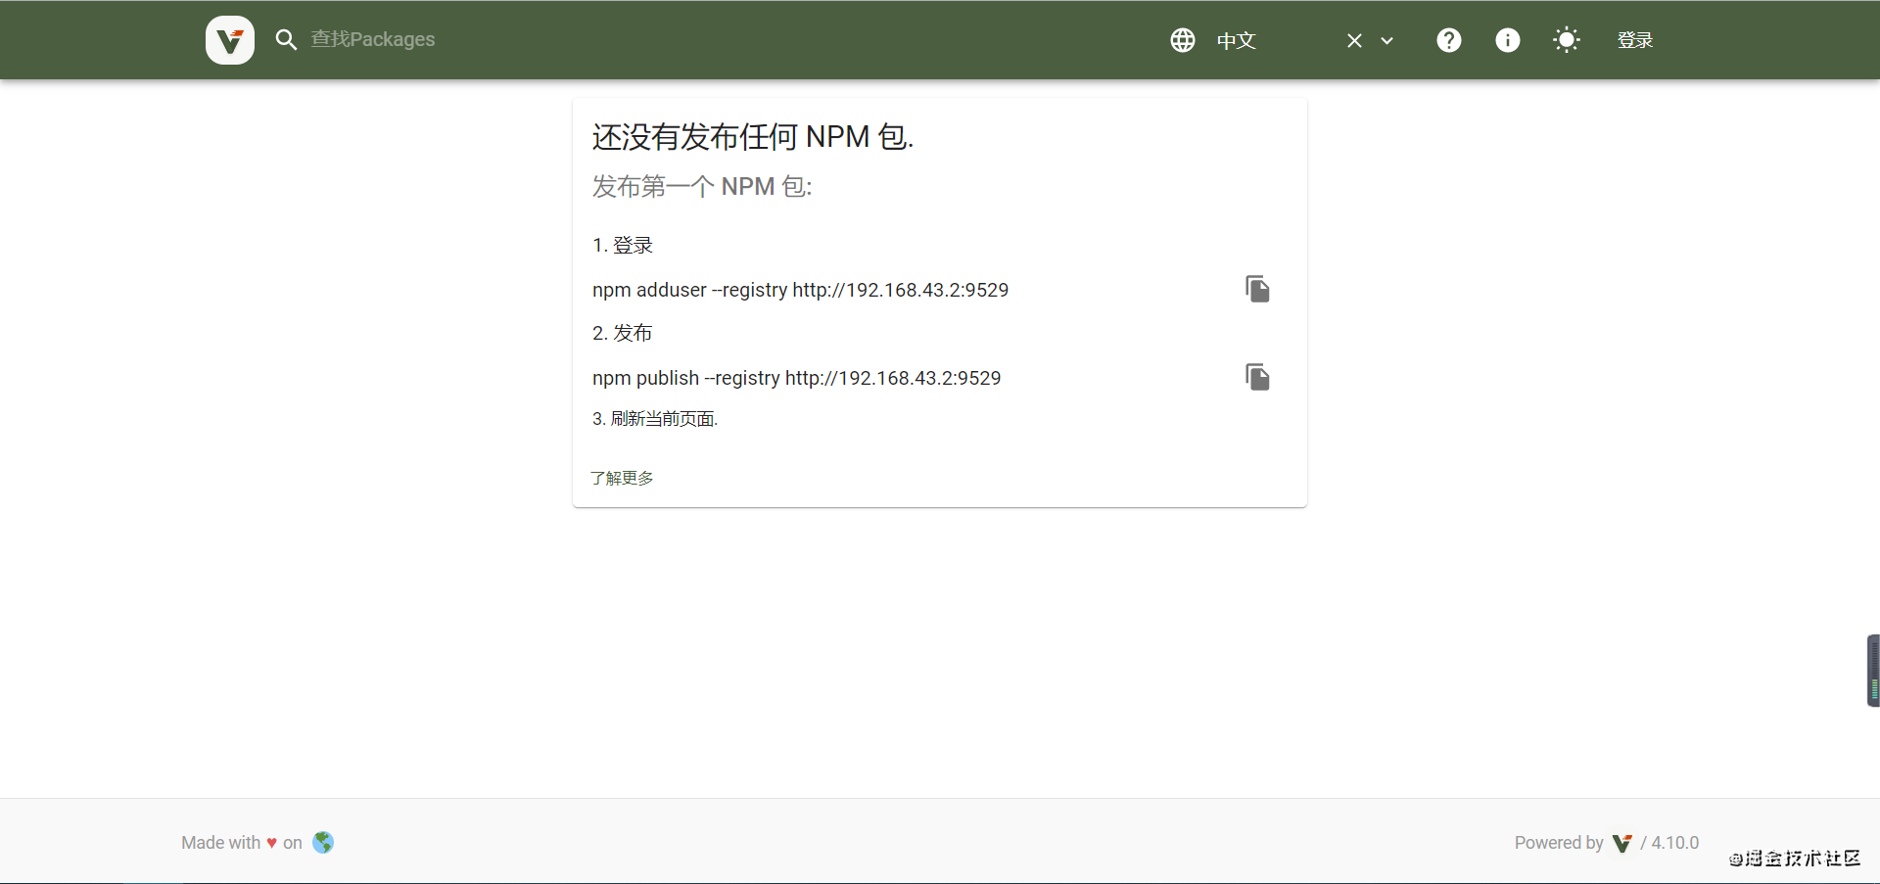
Task: Select the 中文 language combo box
Action: pos(1283,40)
